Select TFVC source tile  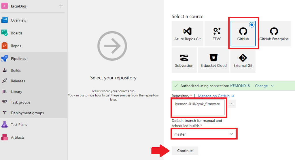click(217, 34)
